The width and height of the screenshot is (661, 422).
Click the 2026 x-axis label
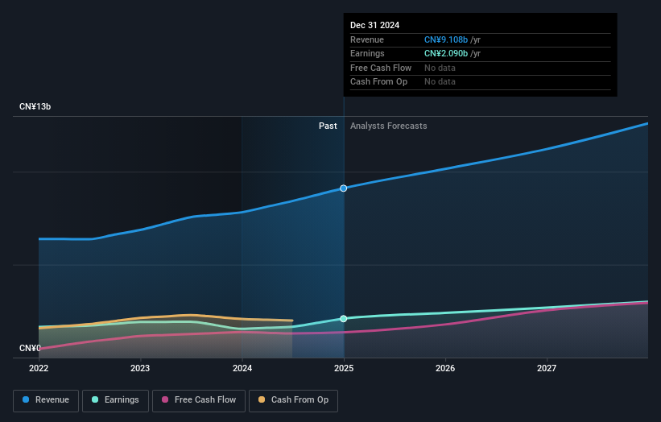tap(445, 368)
